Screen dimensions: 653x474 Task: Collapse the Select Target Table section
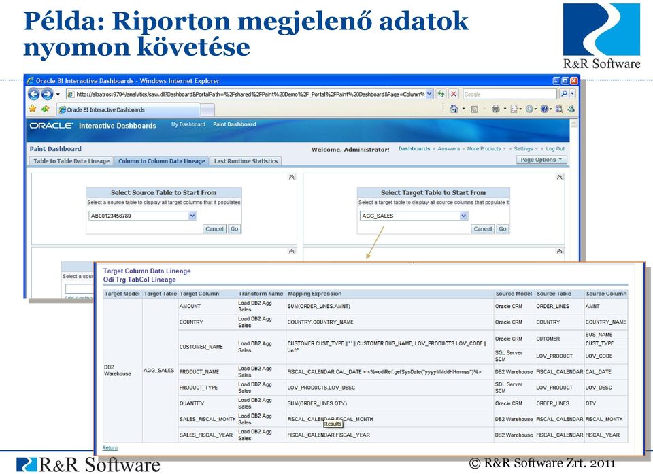point(559,177)
